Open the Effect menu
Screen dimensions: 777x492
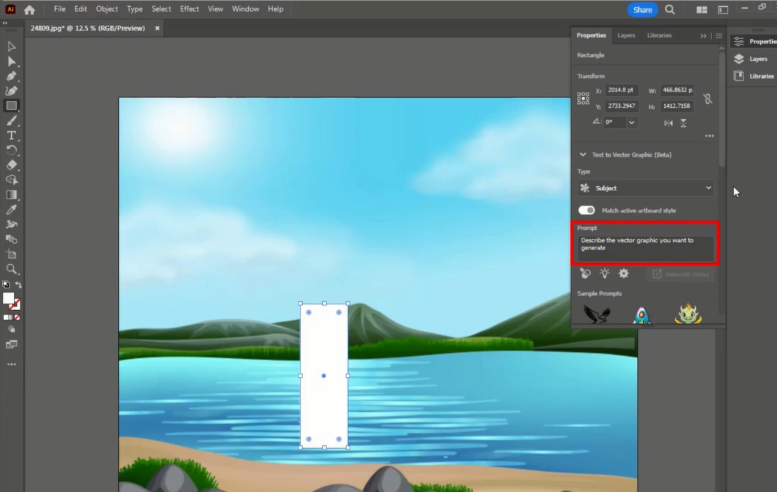coord(189,9)
